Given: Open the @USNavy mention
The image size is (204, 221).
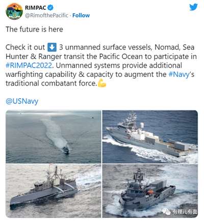Looking at the screenshot, I should coord(22,101).
